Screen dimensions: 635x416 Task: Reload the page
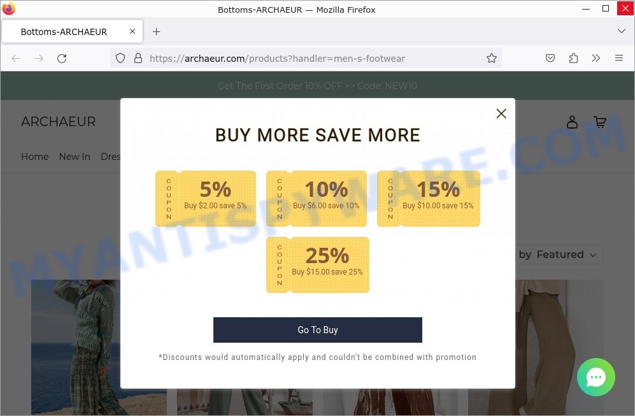click(62, 59)
